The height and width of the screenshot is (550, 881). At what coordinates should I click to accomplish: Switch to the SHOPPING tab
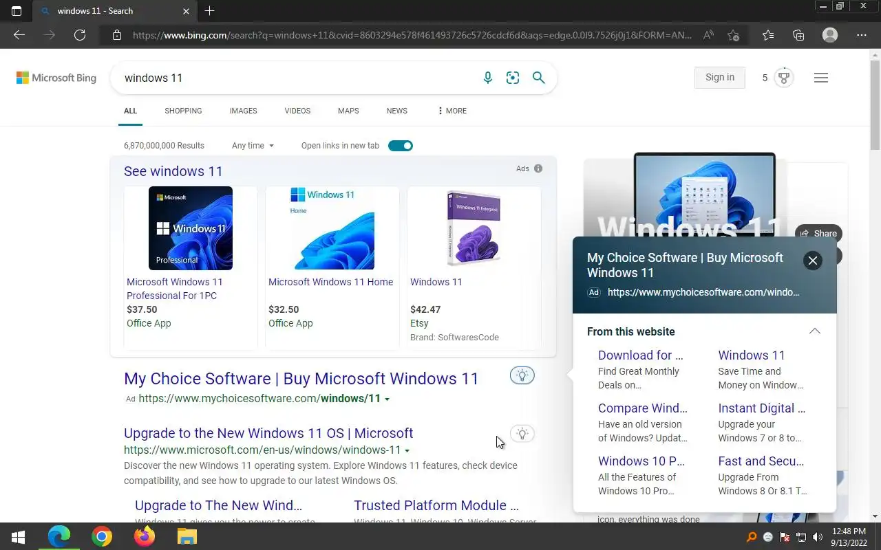click(183, 111)
